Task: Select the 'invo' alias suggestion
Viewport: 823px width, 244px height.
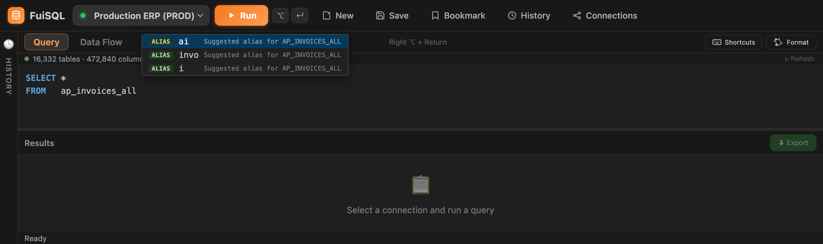Action: tap(245, 55)
